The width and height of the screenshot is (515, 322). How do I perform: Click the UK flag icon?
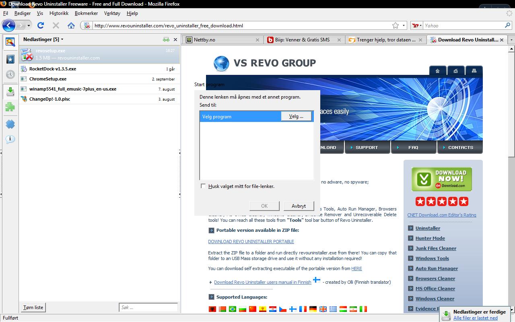[x=323, y=309]
